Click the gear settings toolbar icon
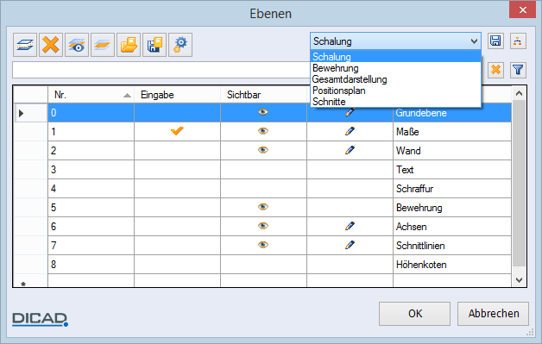 (180, 45)
